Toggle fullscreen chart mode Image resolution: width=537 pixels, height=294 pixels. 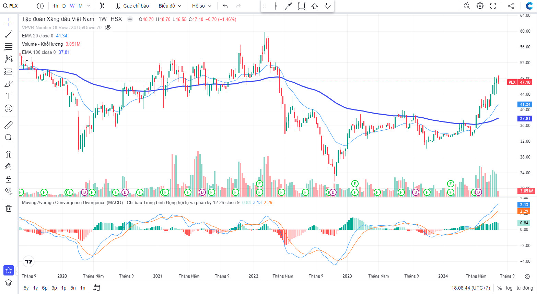pyautogui.click(x=493, y=6)
